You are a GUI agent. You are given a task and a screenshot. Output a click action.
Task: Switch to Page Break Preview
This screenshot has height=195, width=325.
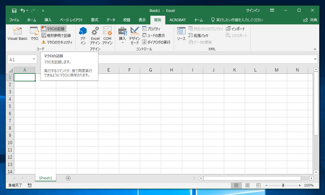(x=258, y=185)
